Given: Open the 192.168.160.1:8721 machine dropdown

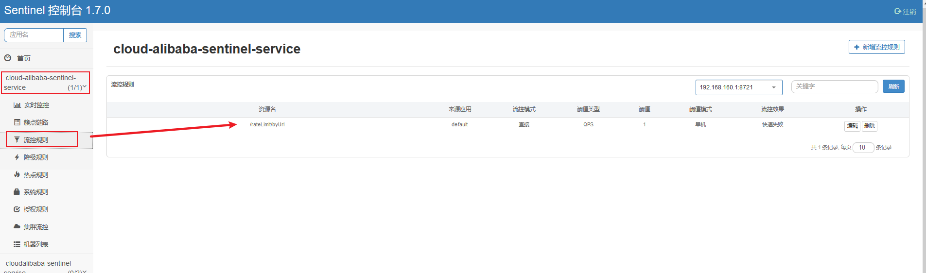Looking at the screenshot, I should point(738,87).
